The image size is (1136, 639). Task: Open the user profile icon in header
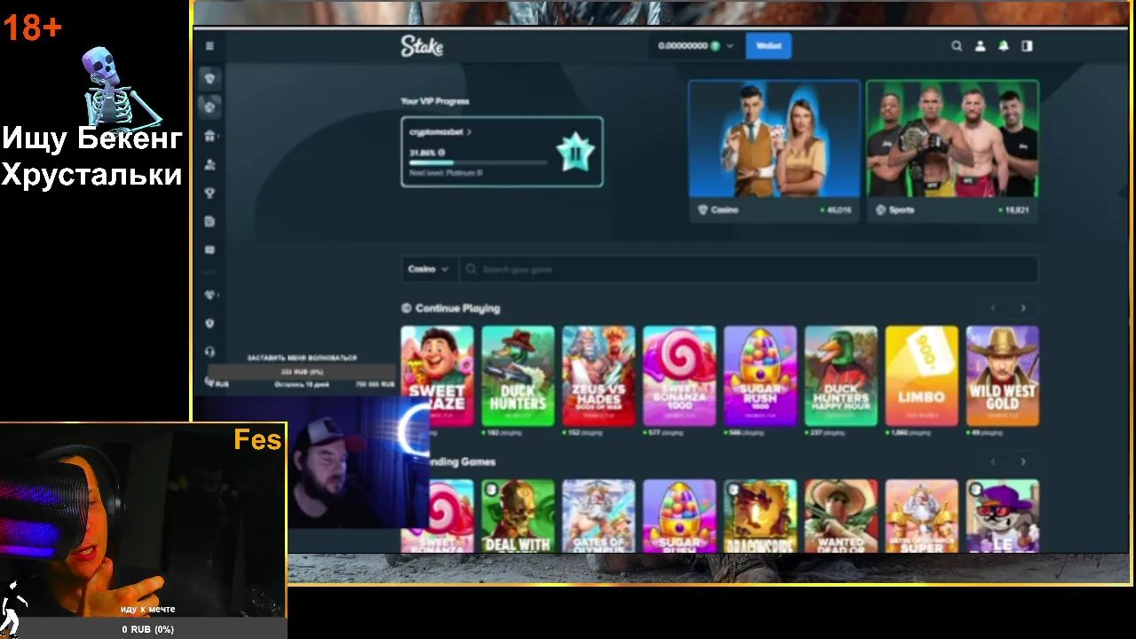coord(980,46)
